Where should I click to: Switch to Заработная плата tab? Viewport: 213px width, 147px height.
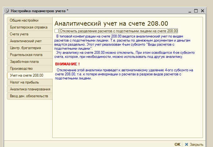pos(30,62)
